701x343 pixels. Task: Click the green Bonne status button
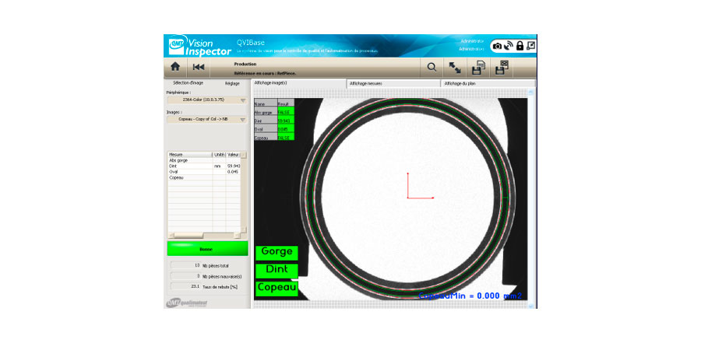(207, 249)
